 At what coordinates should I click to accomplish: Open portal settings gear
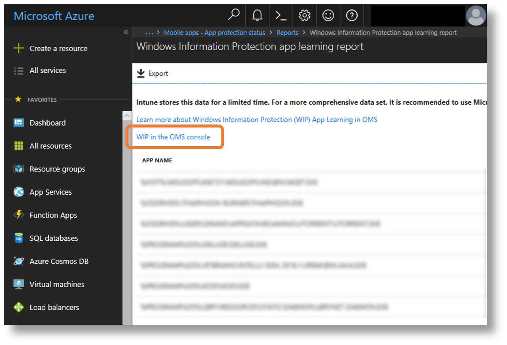tap(304, 15)
